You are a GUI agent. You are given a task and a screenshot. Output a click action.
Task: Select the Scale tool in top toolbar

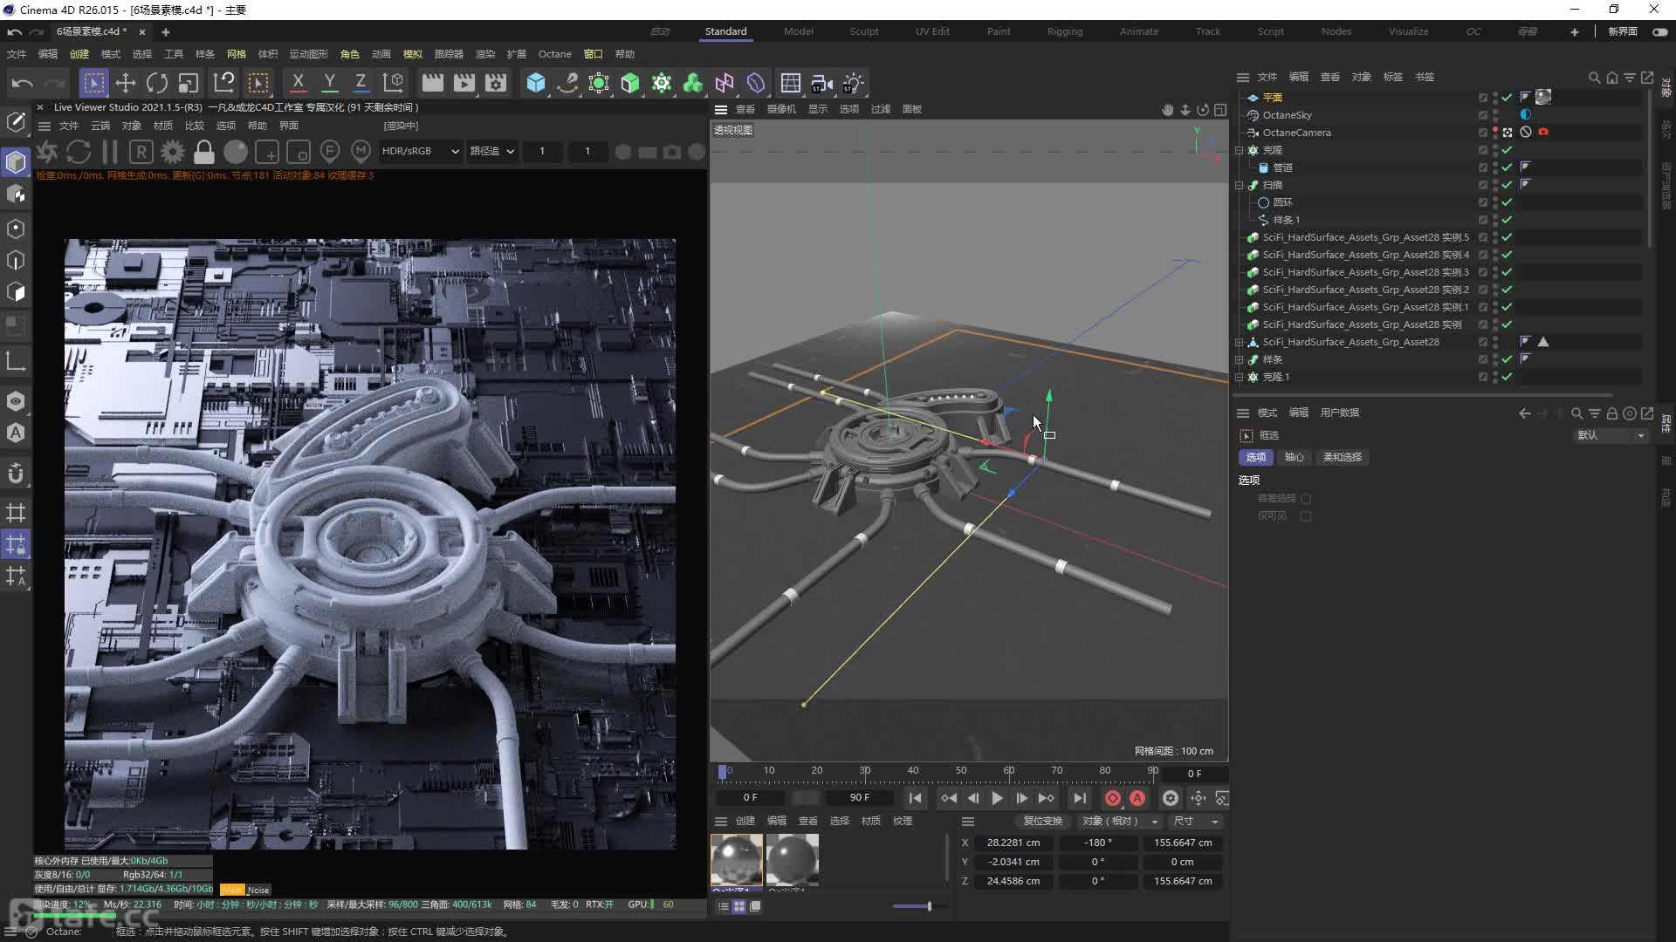[x=189, y=83]
